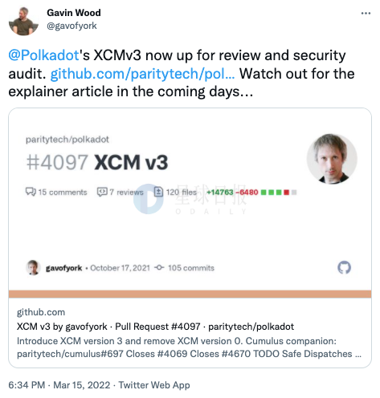This screenshot has width=380, height=398.
Task: Click the comments speech bubble icon
Action: (31, 192)
